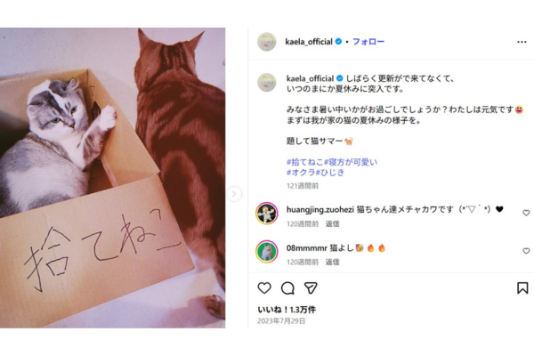The image size is (534, 356).
Task: Reply to 08mmmmr's comment
Action: (x=332, y=262)
